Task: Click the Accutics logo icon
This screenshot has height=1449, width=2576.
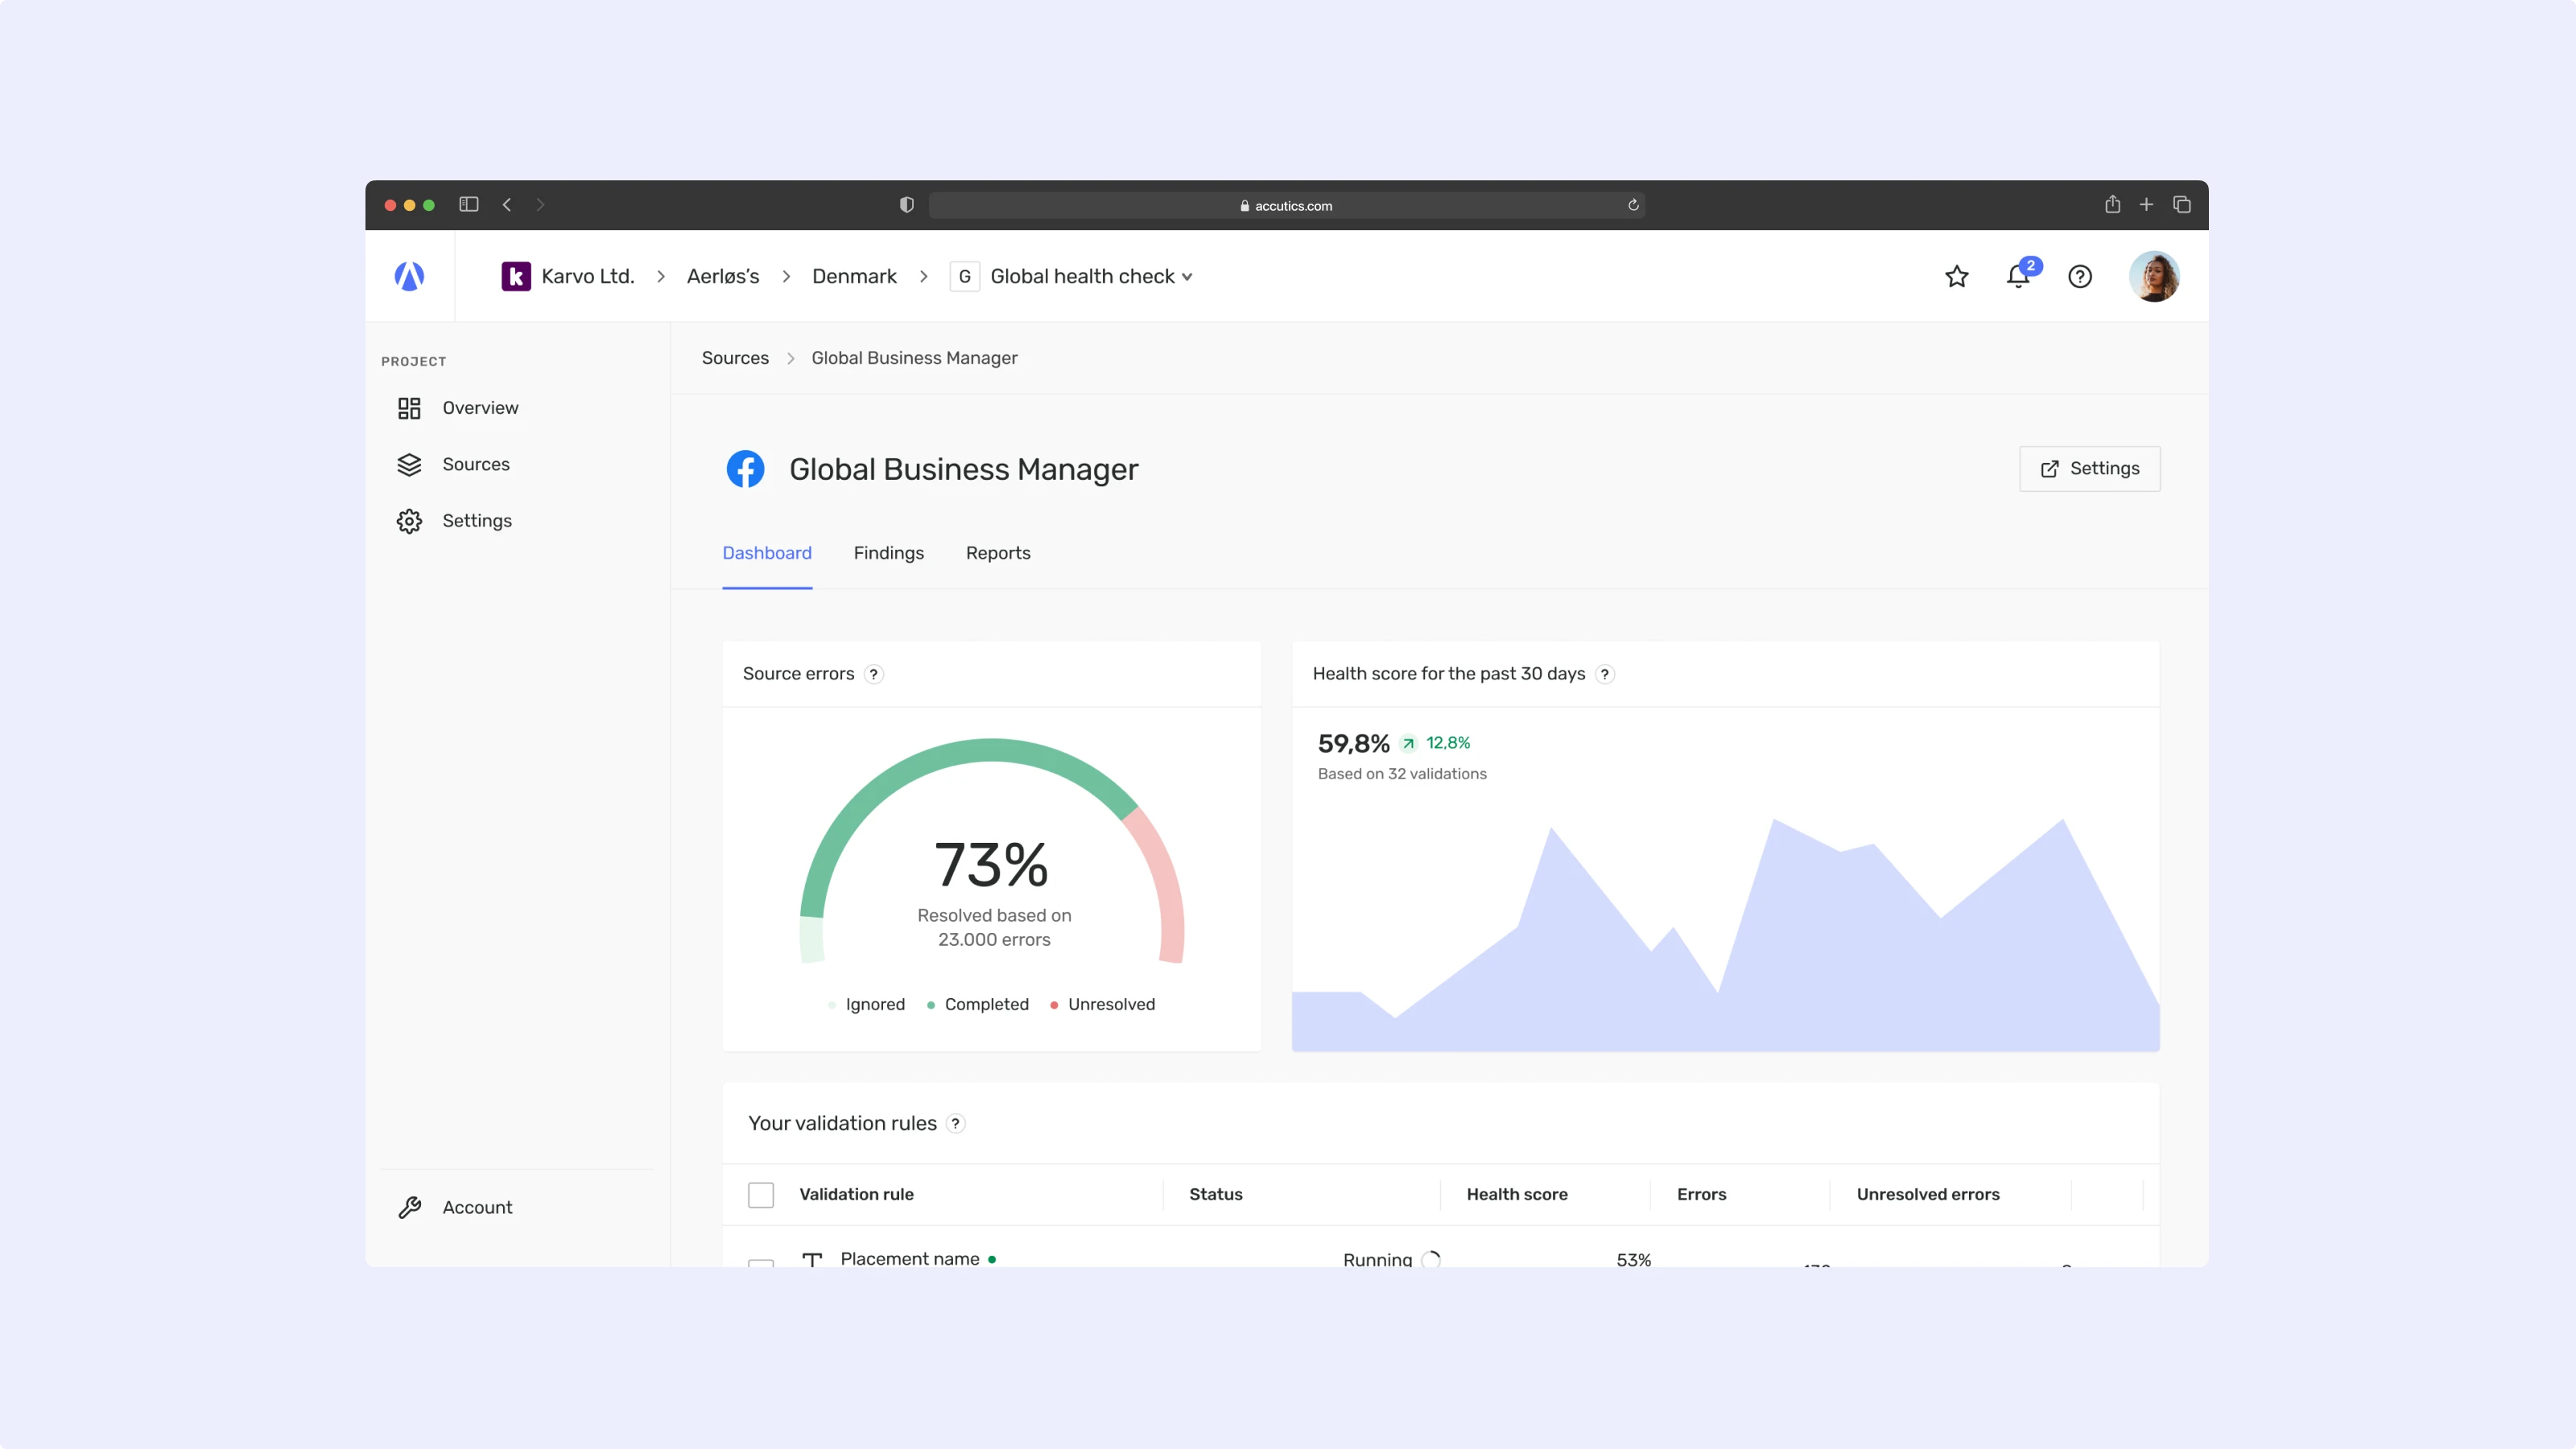Action: [x=409, y=276]
